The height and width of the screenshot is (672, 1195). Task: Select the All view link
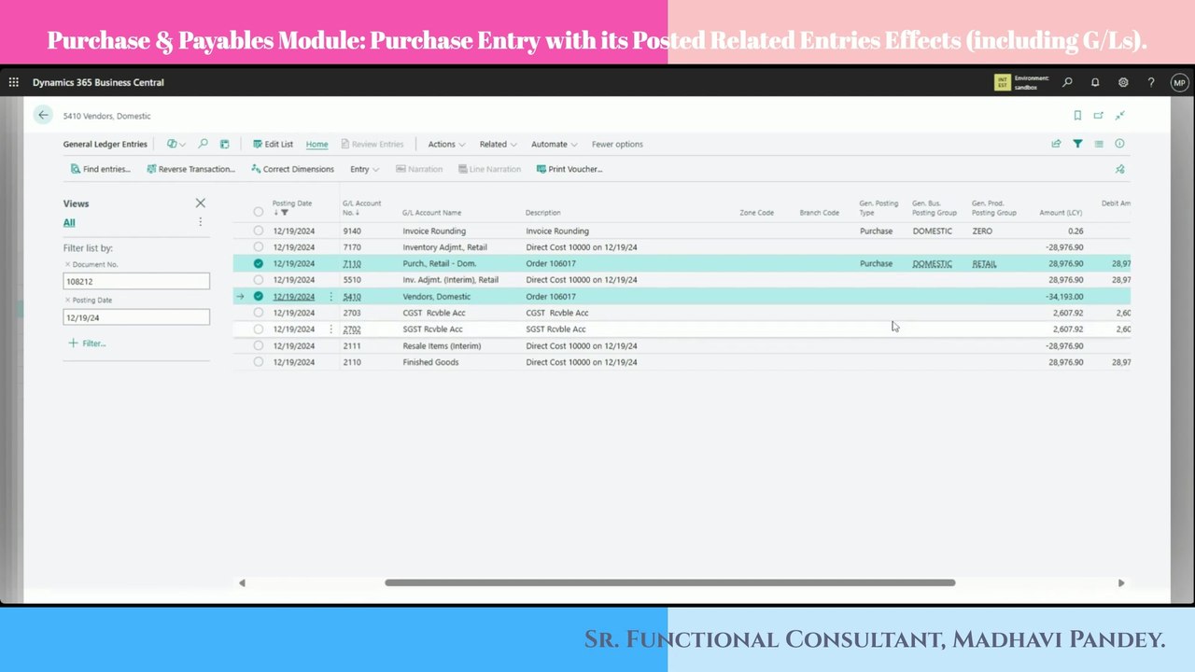point(69,222)
